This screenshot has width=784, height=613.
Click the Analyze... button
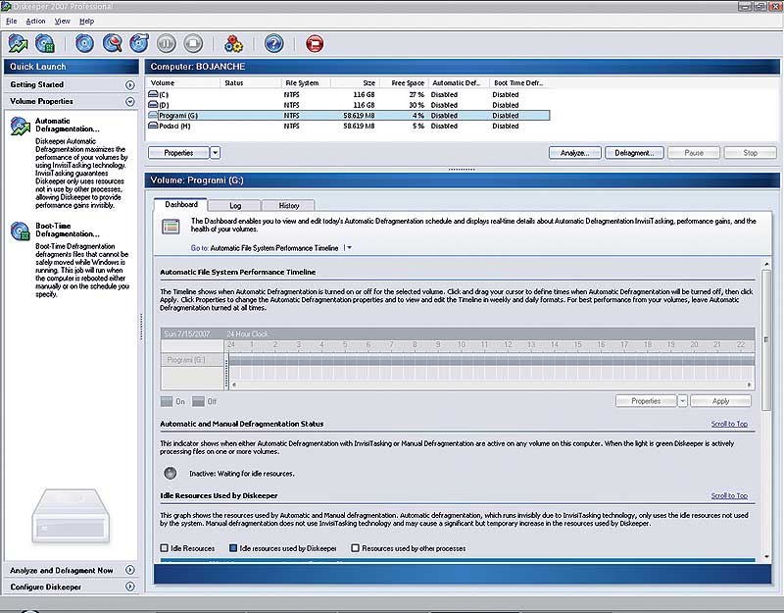pos(574,153)
